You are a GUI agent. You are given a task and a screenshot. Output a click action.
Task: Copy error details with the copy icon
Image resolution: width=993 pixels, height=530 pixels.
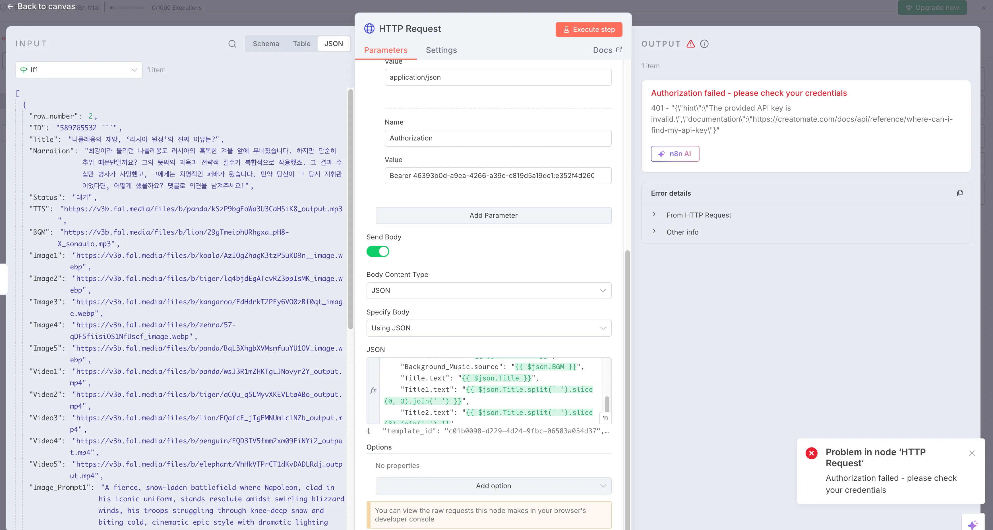[959, 193]
